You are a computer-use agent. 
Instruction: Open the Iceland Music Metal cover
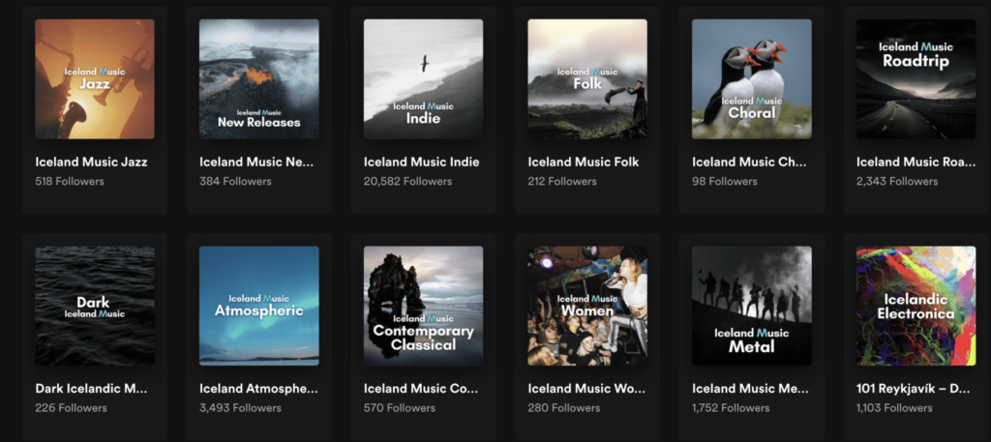click(752, 306)
